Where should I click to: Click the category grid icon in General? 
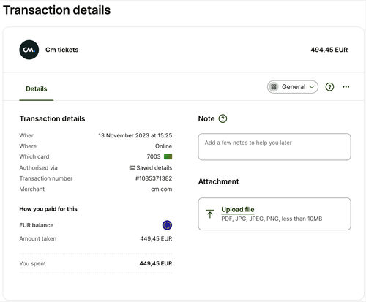coord(274,87)
